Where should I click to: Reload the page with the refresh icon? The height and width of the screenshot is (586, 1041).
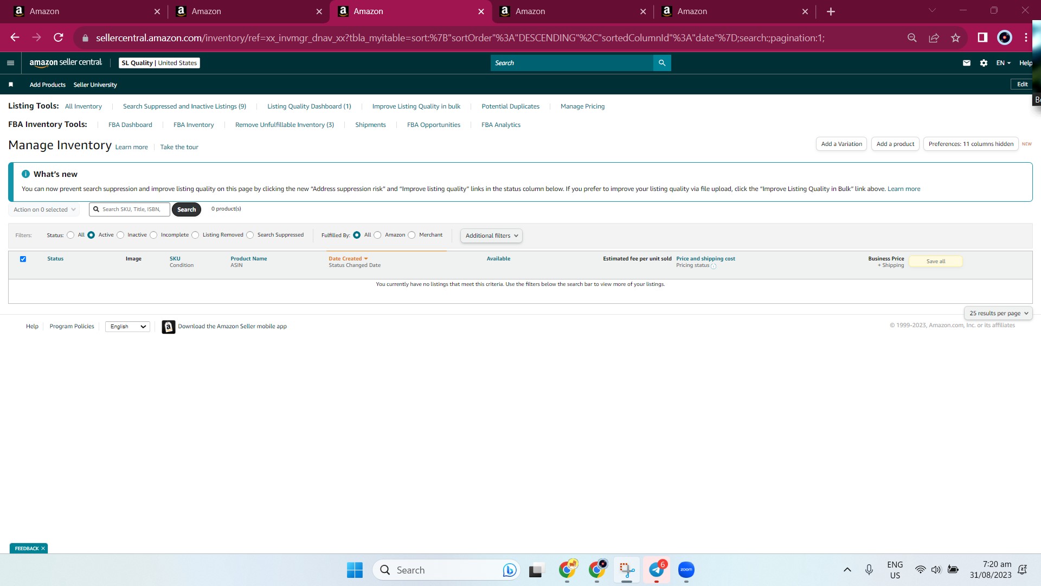[x=59, y=37]
